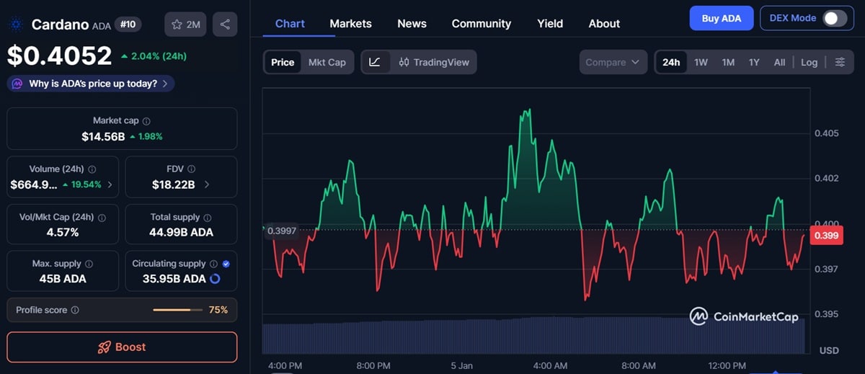Open the share icon button

[225, 25]
